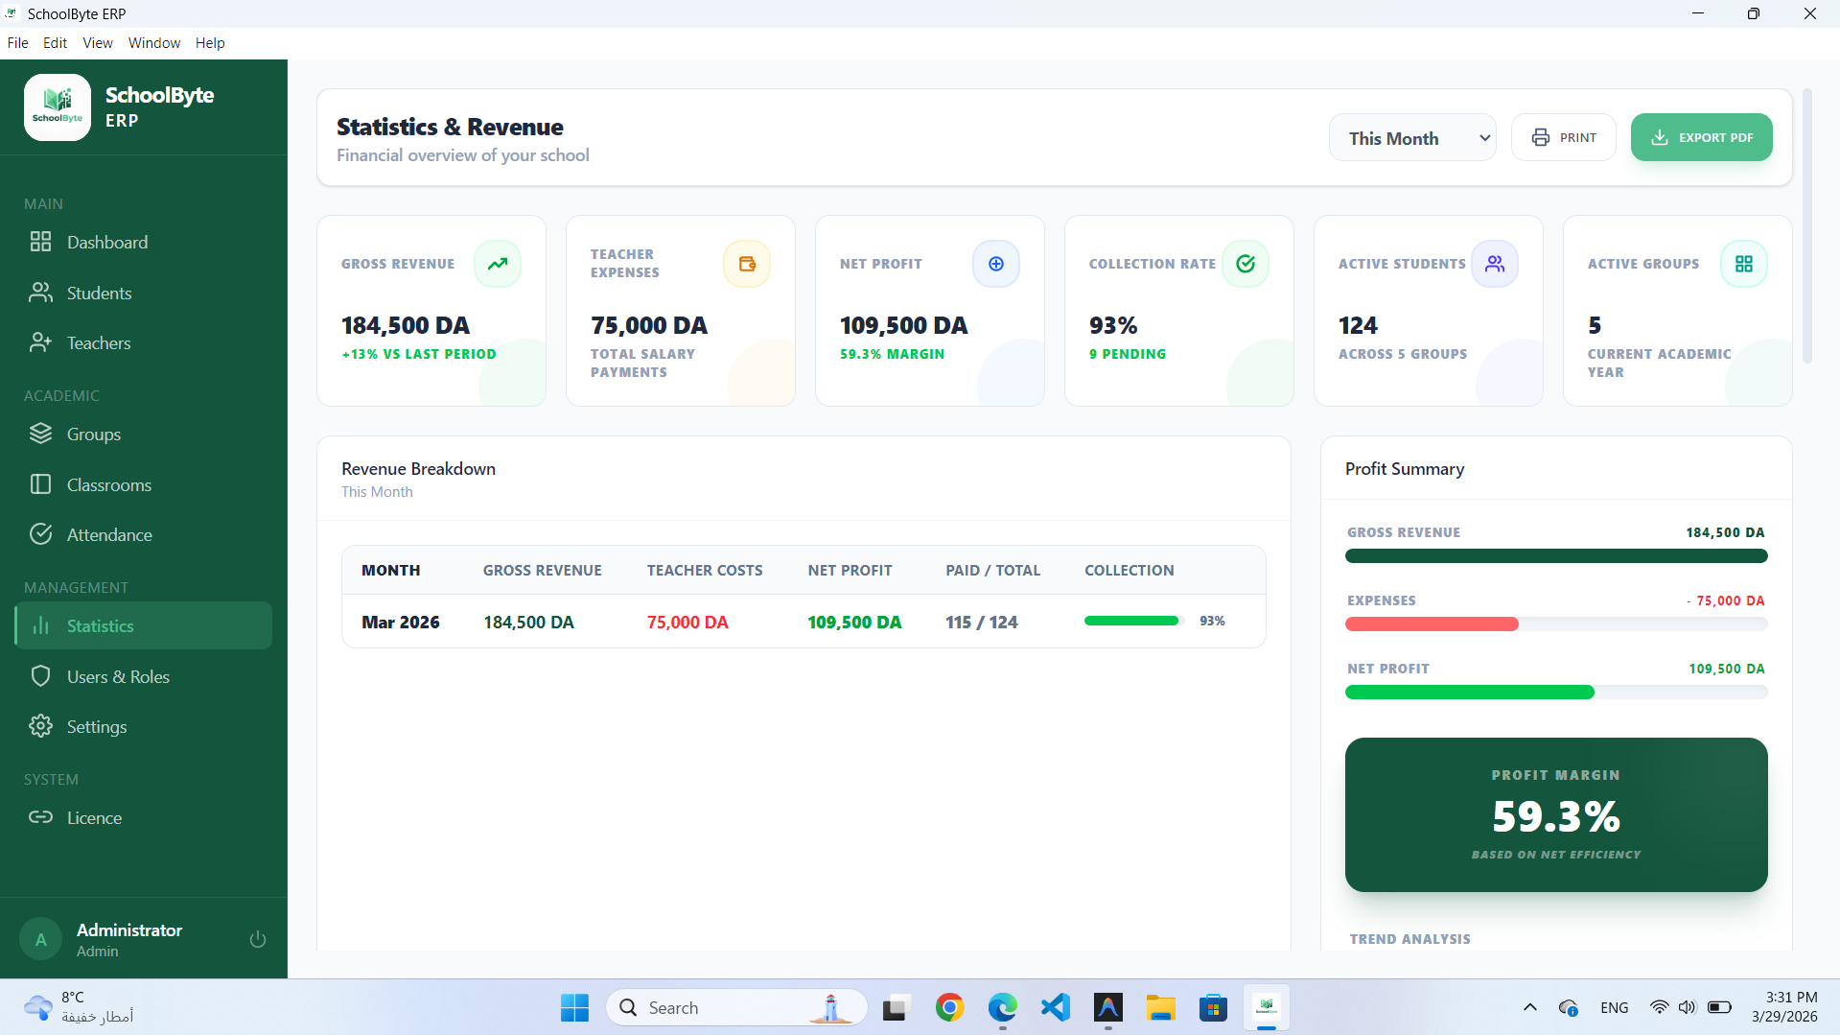1840x1035 pixels.
Task: Click the 93% collection progress bar
Action: coord(1134,622)
